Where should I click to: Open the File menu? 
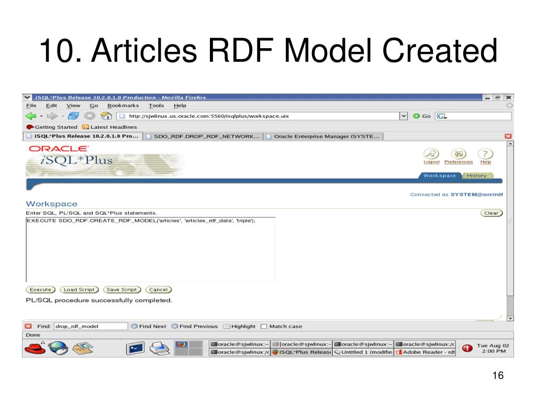(x=31, y=106)
